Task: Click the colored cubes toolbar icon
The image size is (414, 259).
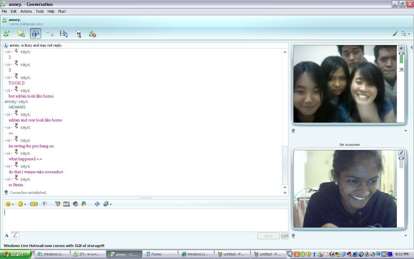Action: (x=84, y=204)
